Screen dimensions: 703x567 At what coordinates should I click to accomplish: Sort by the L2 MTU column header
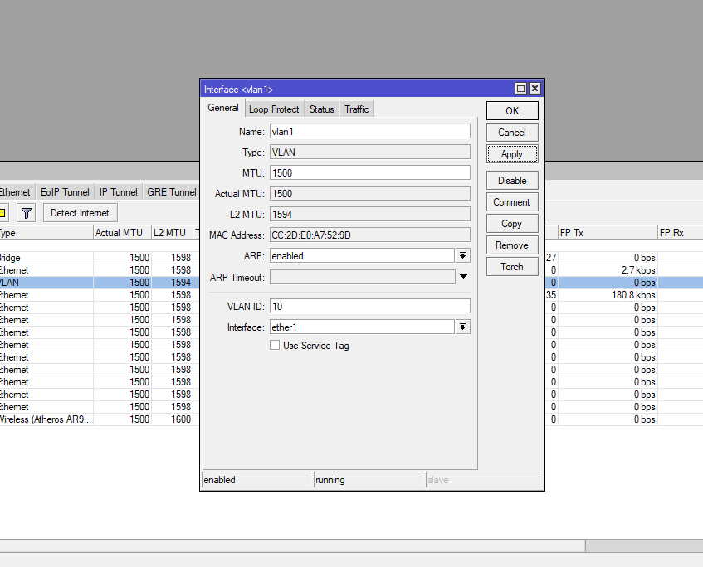[x=172, y=233]
